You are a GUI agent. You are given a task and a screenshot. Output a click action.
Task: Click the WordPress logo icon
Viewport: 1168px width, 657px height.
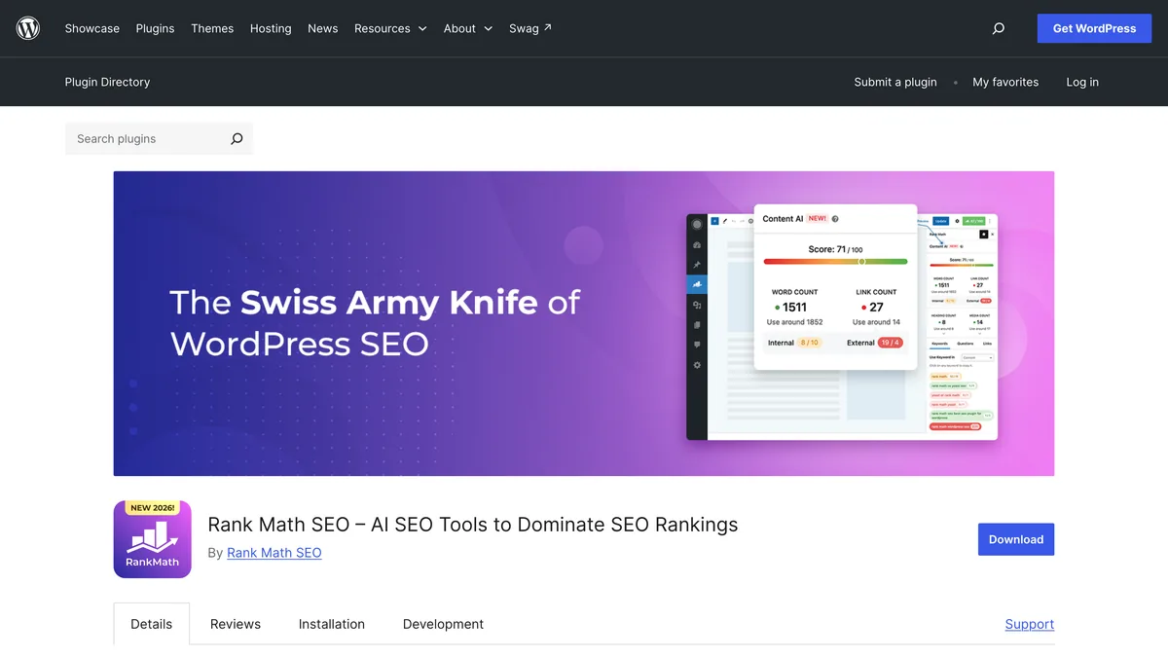28,28
